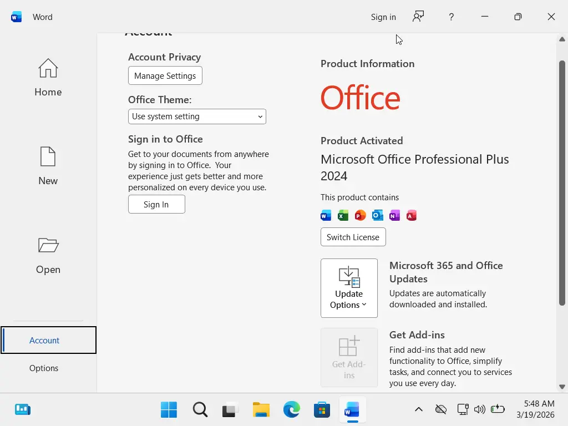Select the Account tab in sidebar

pos(49,340)
